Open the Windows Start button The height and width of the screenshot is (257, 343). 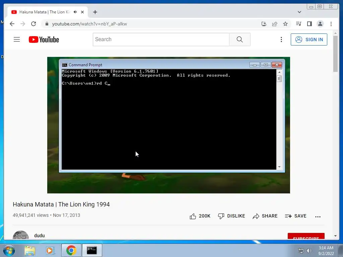coord(9,250)
